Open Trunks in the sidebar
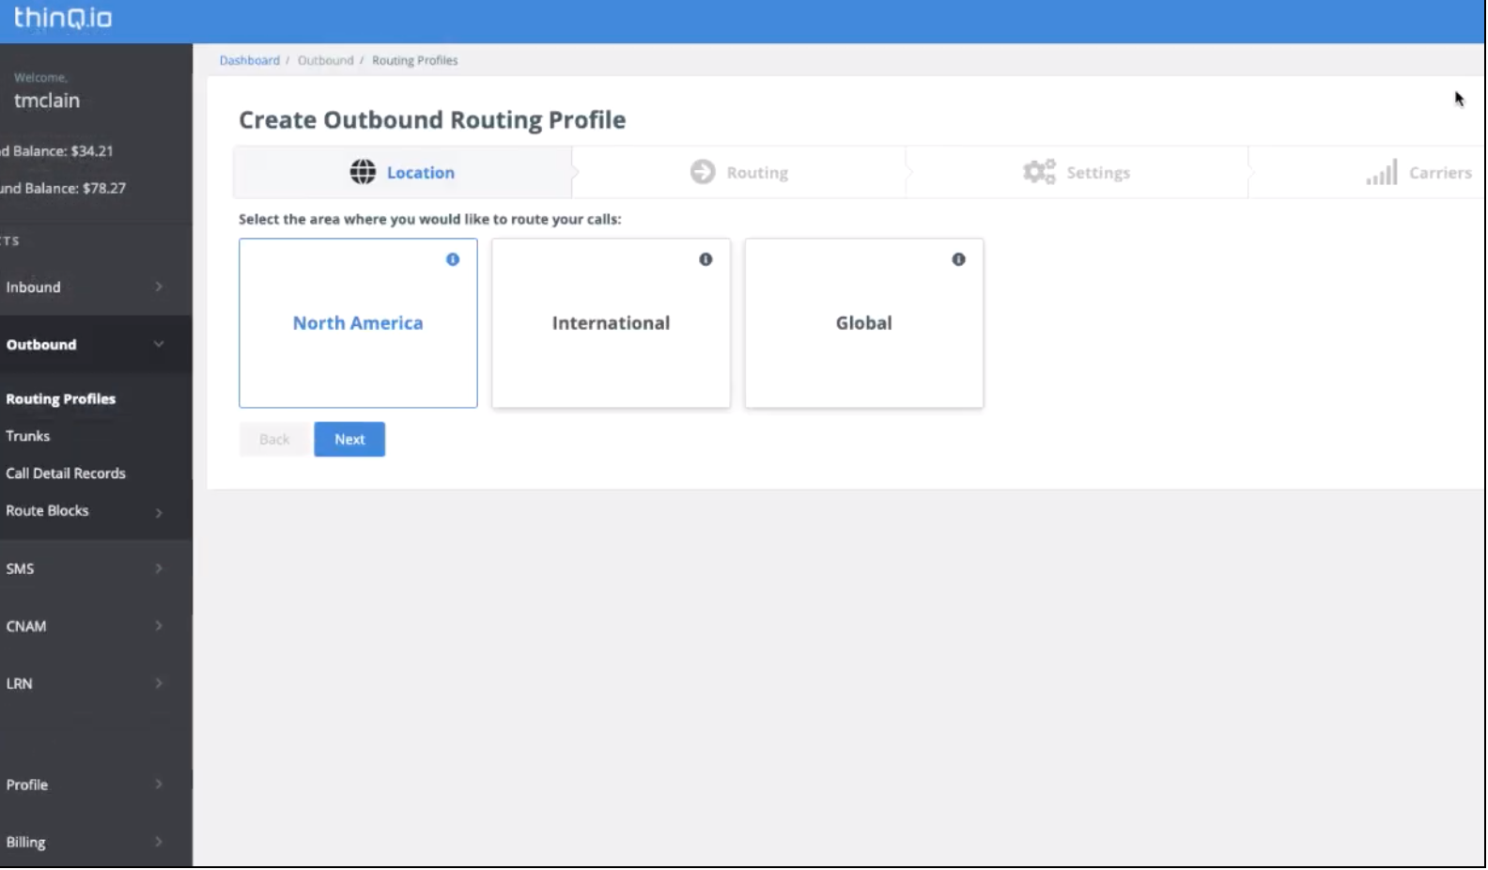This screenshot has width=1488, height=870. coord(28,436)
